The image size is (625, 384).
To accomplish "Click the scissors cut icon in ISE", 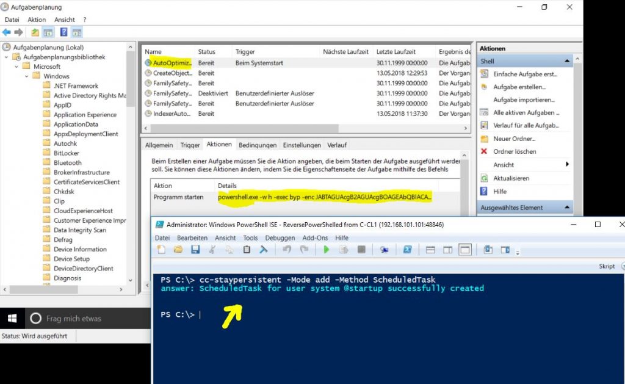I will (212, 250).
